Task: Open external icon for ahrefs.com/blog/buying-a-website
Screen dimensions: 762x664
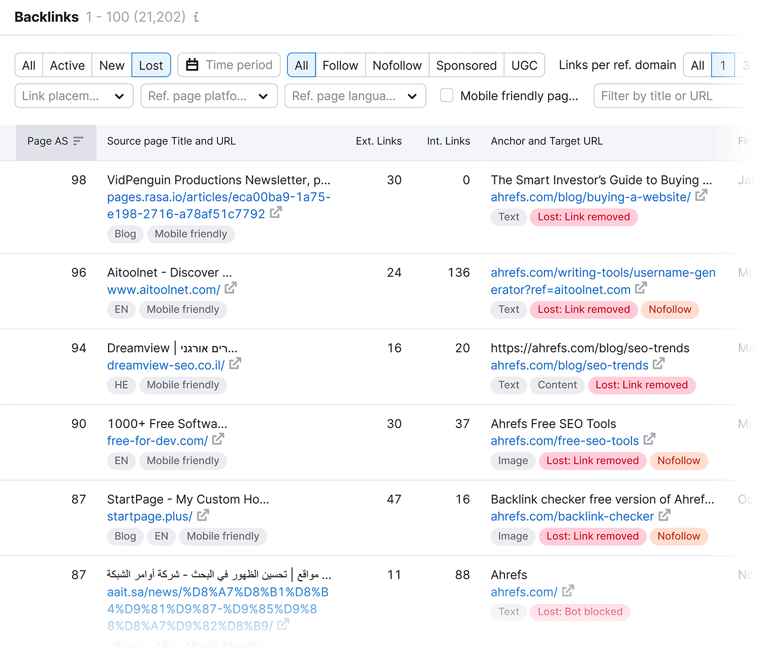Action: coord(702,195)
